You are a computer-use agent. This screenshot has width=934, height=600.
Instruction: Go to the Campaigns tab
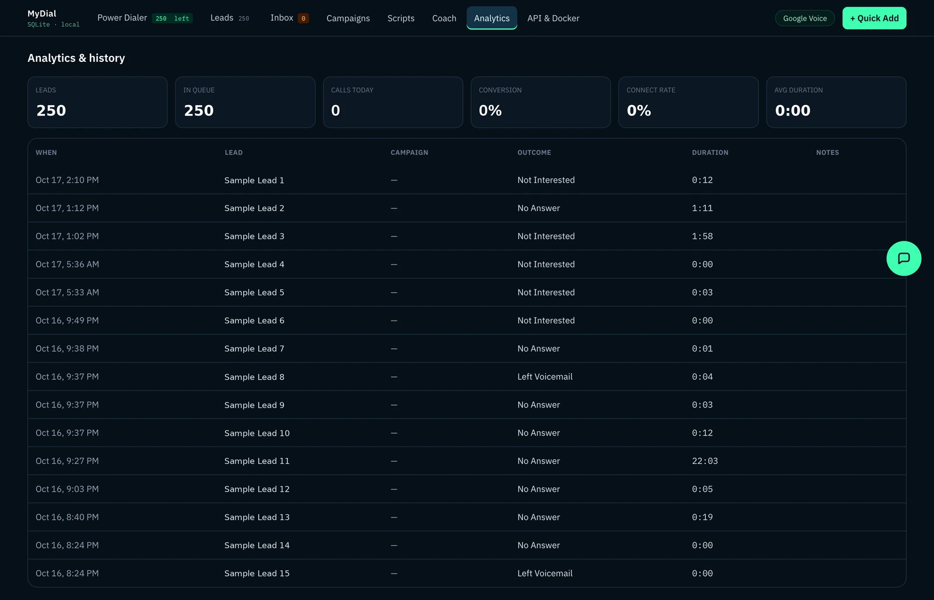pos(348,18)
